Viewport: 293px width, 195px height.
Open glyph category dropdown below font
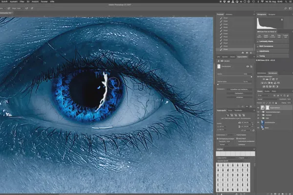pyautogui.click(x=230, y=161)
